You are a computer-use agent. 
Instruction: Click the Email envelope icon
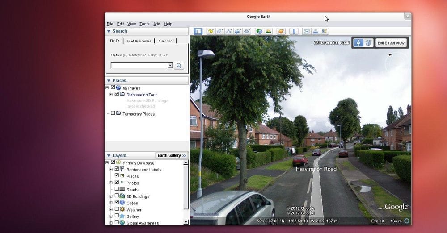click(x=306, y=31)
